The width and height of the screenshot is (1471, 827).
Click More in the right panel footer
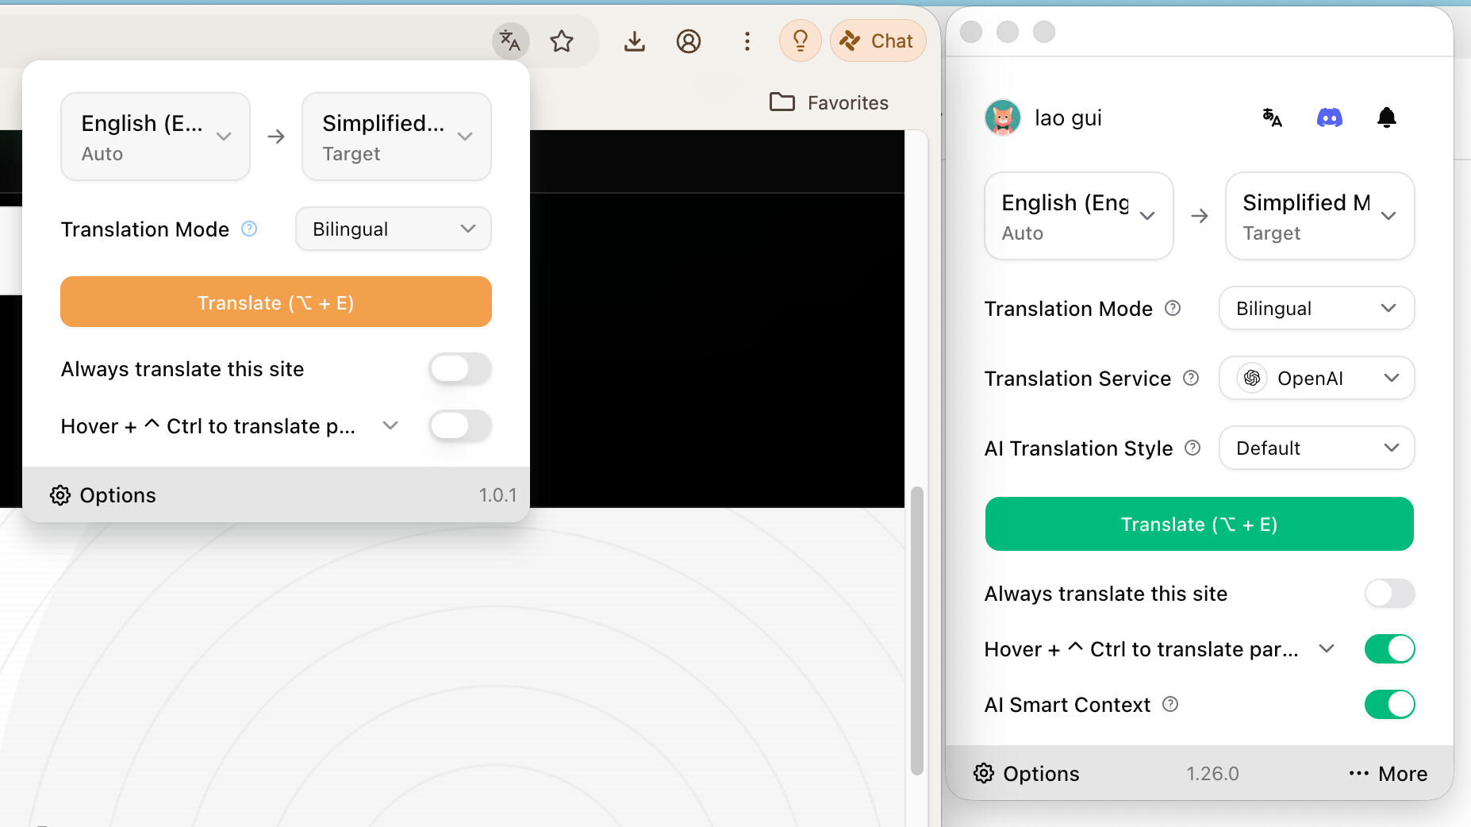tap(1388, 774)
